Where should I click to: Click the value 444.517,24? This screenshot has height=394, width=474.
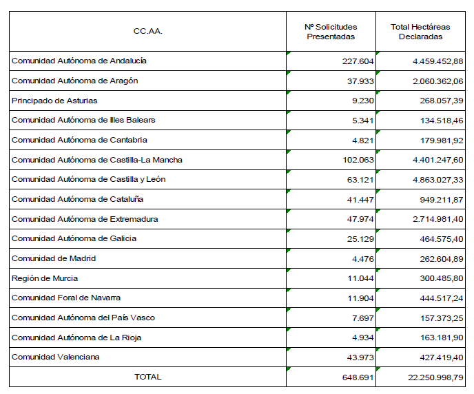pos(442,298)
